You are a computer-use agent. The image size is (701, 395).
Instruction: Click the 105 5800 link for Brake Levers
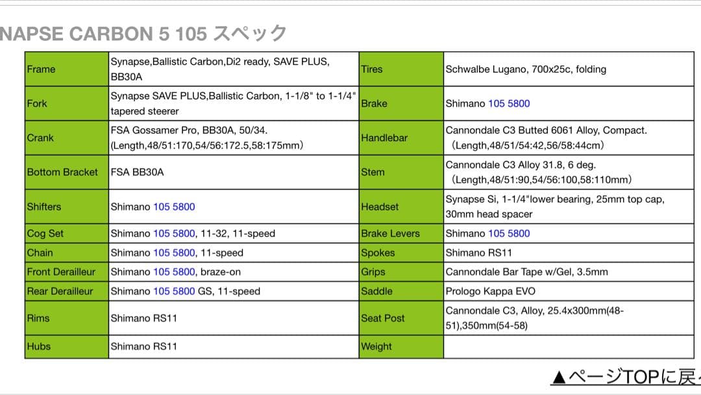[509, 233]
